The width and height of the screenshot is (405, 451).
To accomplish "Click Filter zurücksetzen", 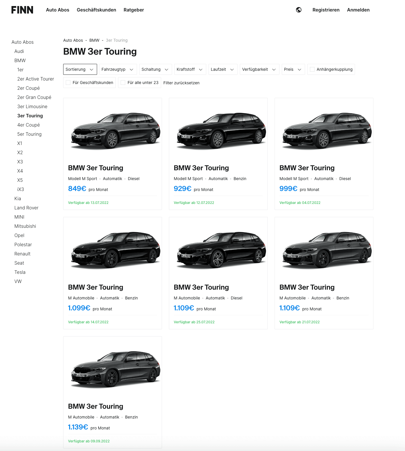I will (182, 83).
